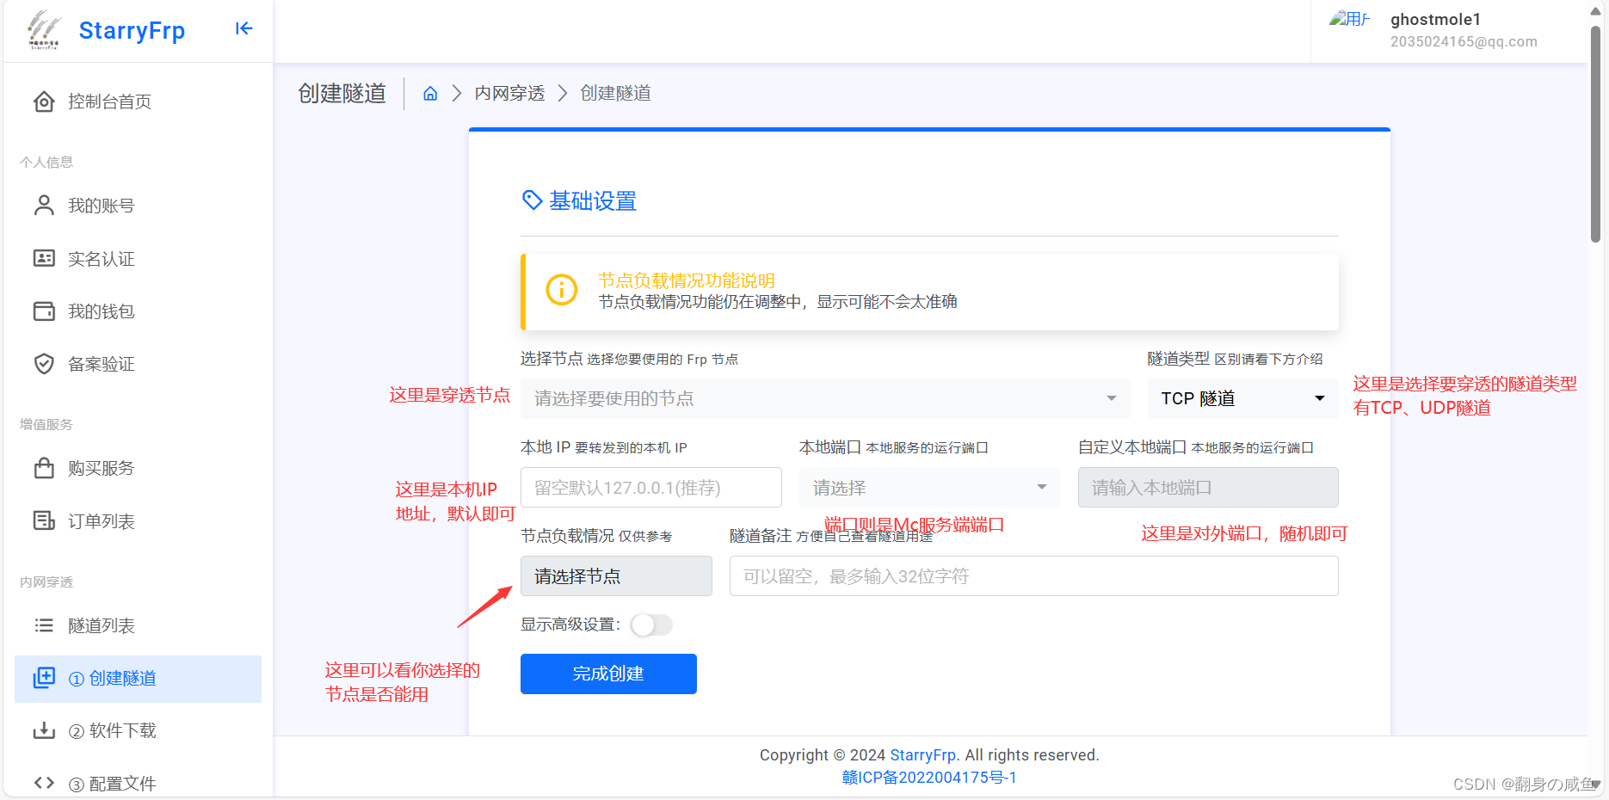Click the 请输入本地端口 input field

pos(1208,488)
